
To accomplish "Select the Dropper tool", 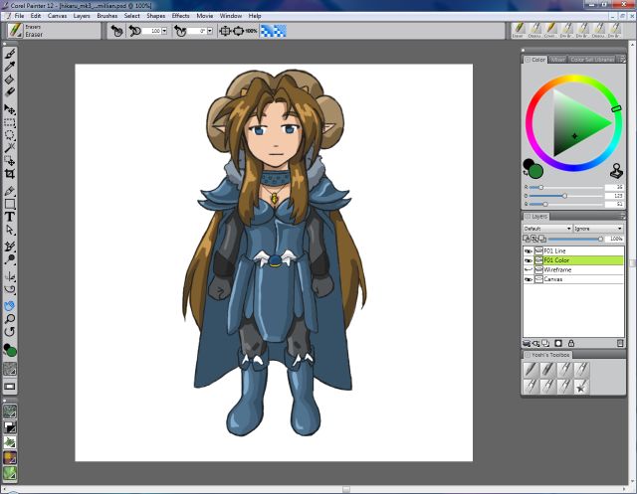I will tap(10, 67).
